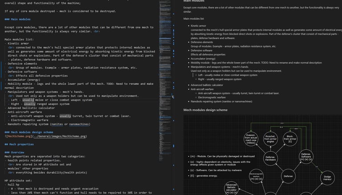Click legend entry '[E] - generates energy.'
Viewport: 342px width, 195px height.
pos(204,175)
